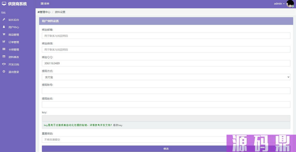Click the wrench icon for 站长后台
The width and height of the screenshot is (296, 152).
tap(4, 20)
